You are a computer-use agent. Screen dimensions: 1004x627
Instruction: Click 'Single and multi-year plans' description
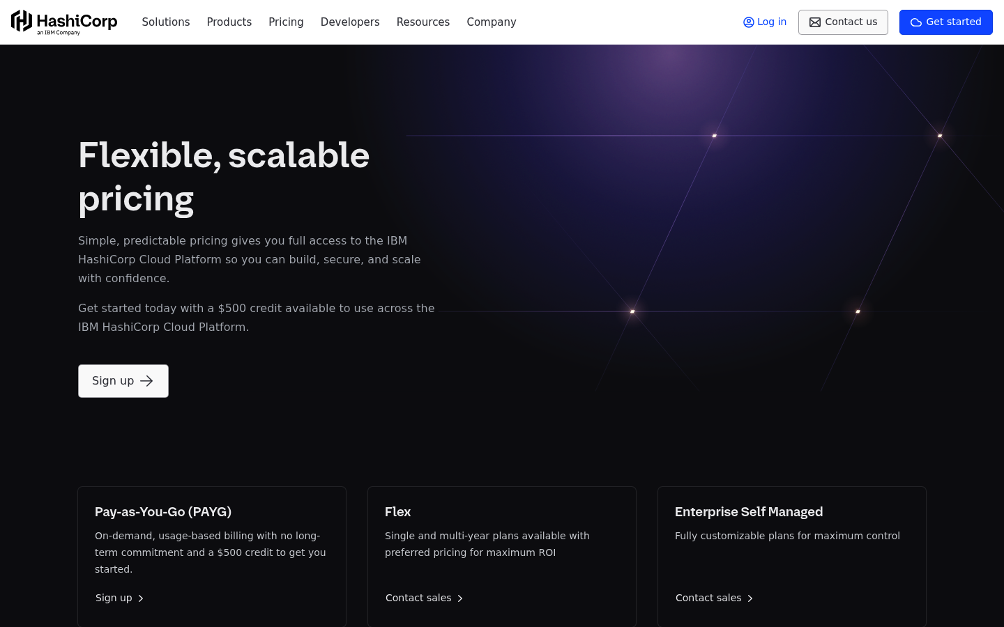click(487, 544)
